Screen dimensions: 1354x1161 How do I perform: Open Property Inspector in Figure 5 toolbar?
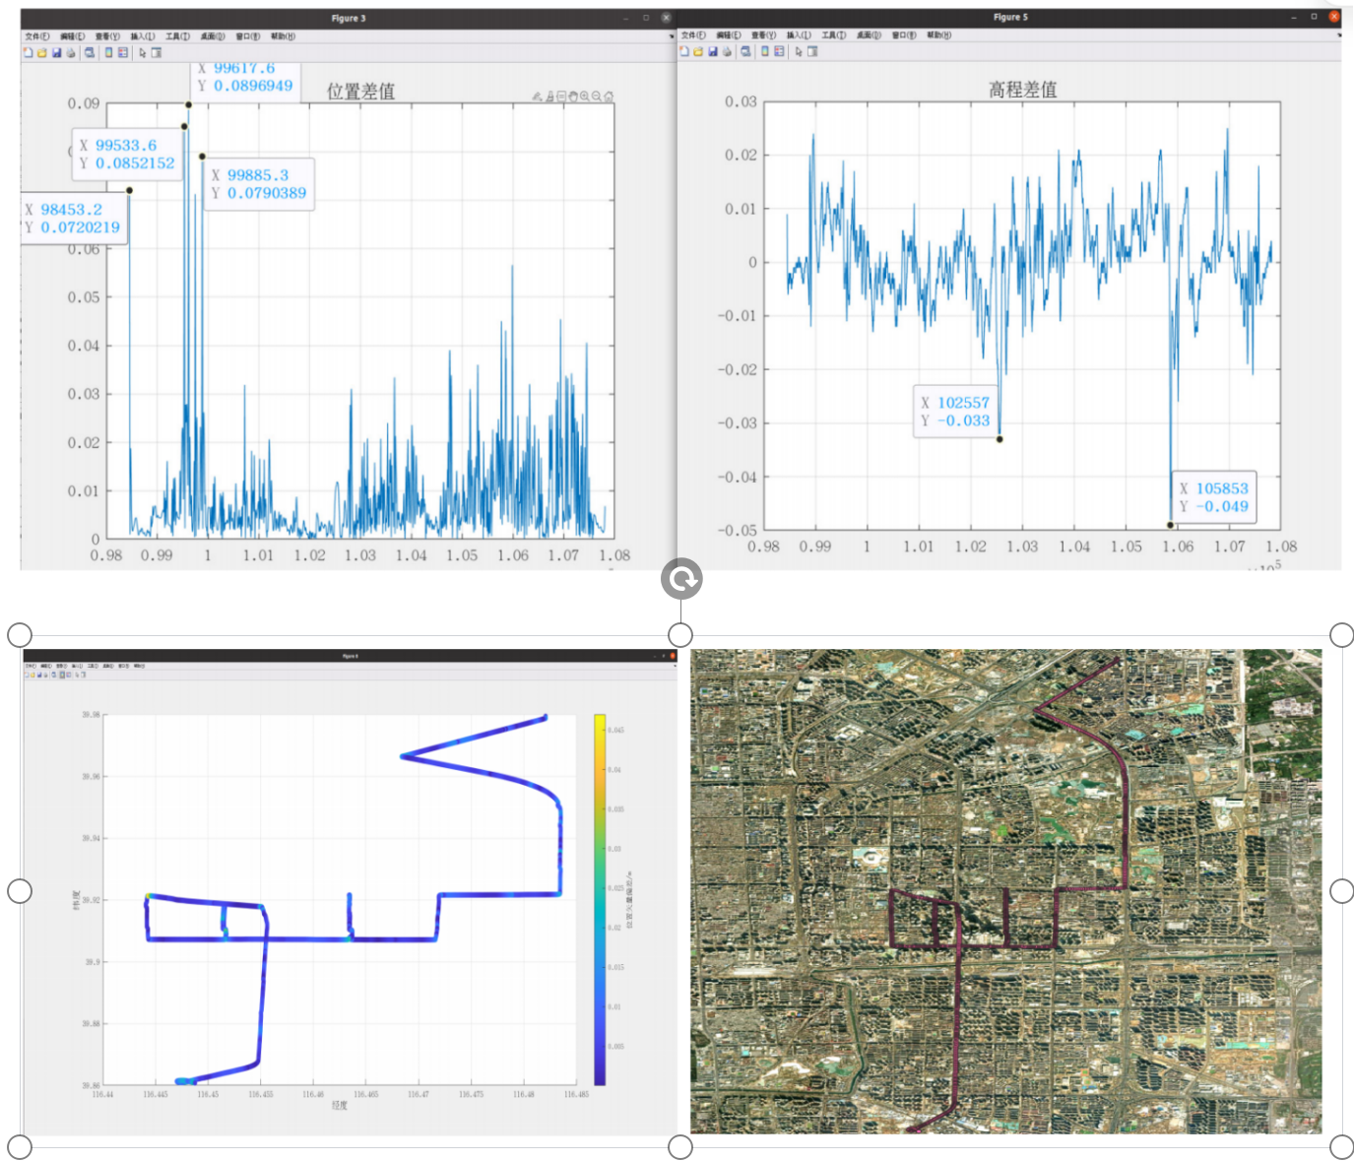pyautogui.click(x=812, y=52)
